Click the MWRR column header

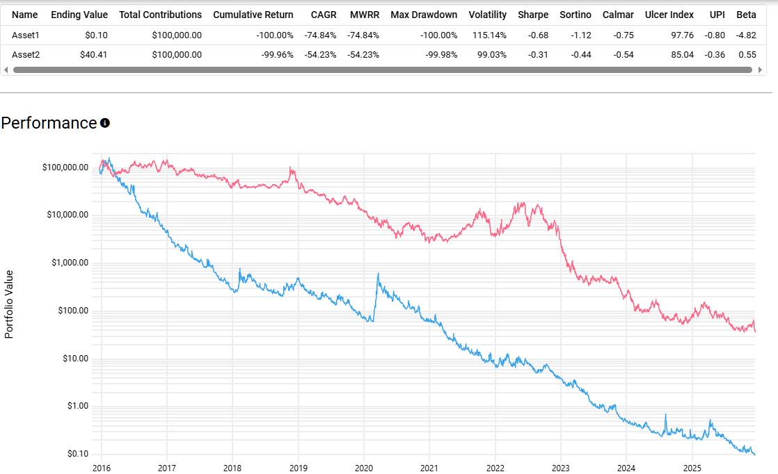click(365, 15)
